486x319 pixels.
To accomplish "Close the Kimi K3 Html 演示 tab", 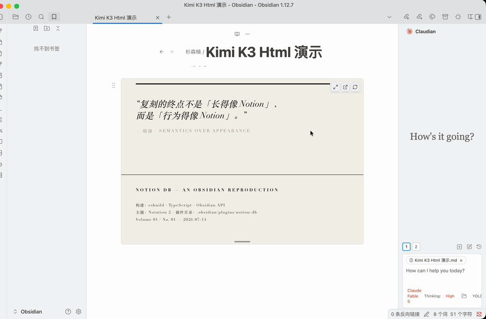I will tap(157, 17).
